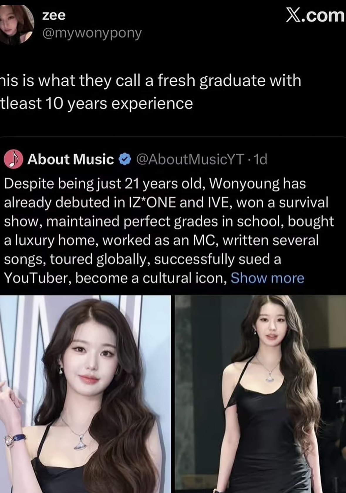The width and height of the screenshot is (346, 493).
Task: Click the 1d timestamp of quoted post
Action: tap(260, 159)
